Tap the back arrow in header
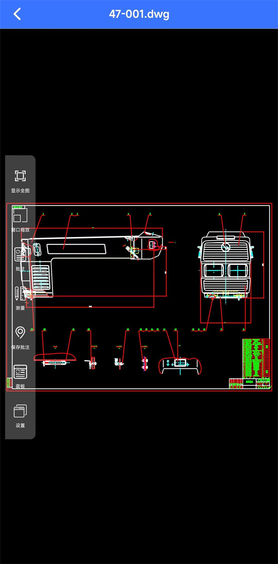This screenshot has height=564, width=278. (17, 14)
